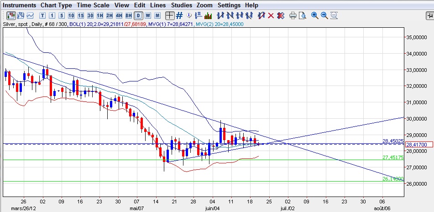
Task: Click the blue grid hash icon
Action: coord(179,15)
